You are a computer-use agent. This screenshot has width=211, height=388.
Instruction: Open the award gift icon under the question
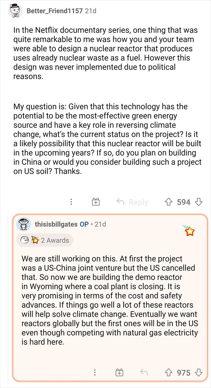[96, 202]
